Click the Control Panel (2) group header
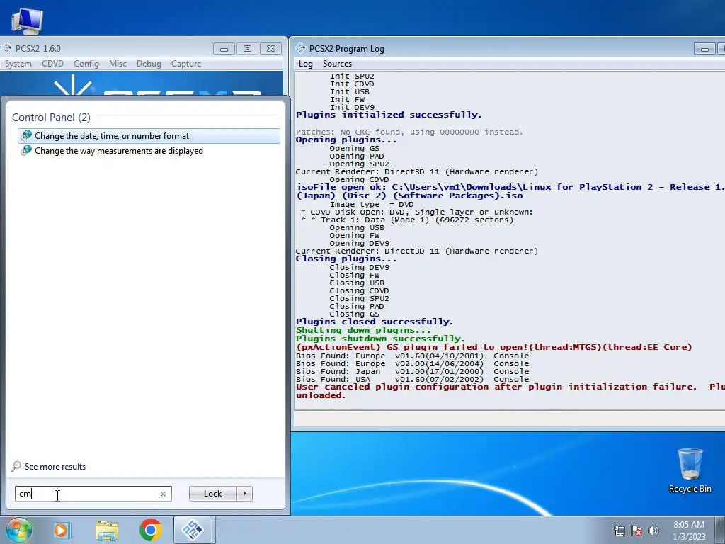This screenshot has height=544, width=725. pyautogui.click(x=51, y=118)
